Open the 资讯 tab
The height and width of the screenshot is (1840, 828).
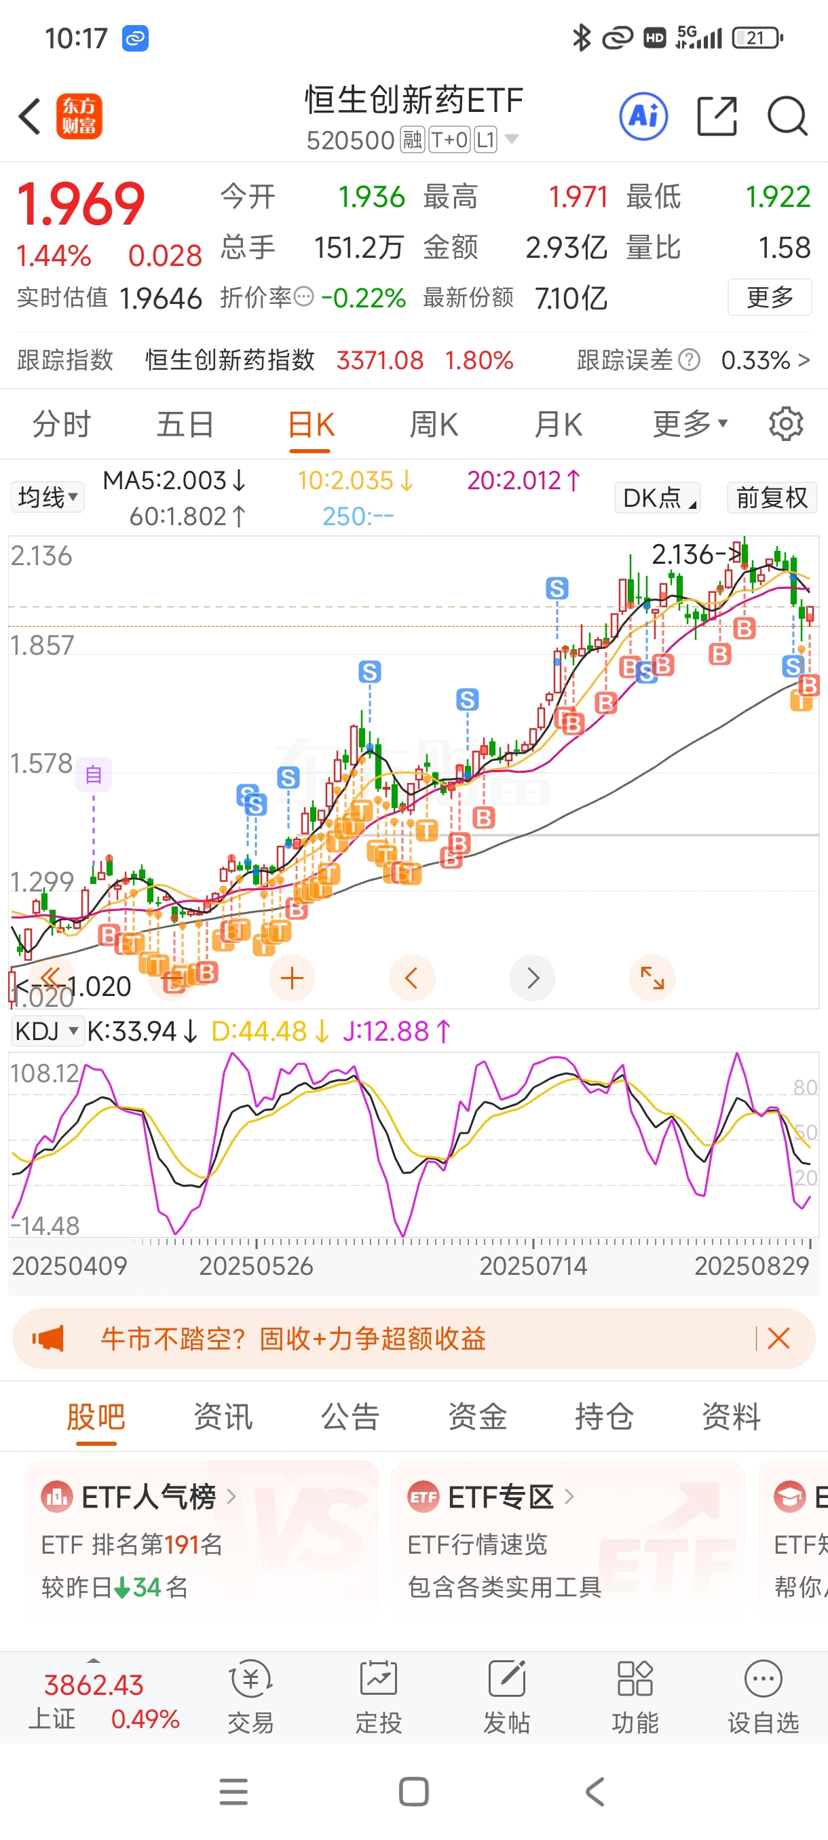click(223, 1417)
